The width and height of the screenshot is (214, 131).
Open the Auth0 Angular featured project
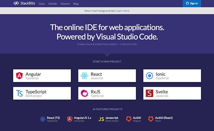click(x=134, y=119)
